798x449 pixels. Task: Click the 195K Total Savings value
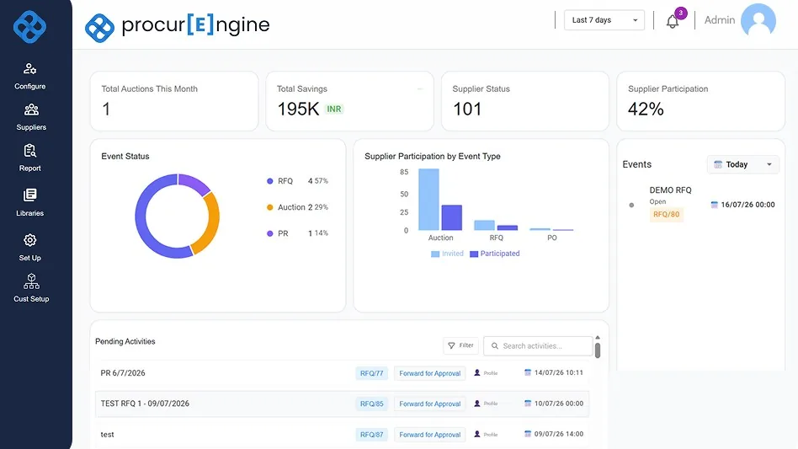point(298,109)
